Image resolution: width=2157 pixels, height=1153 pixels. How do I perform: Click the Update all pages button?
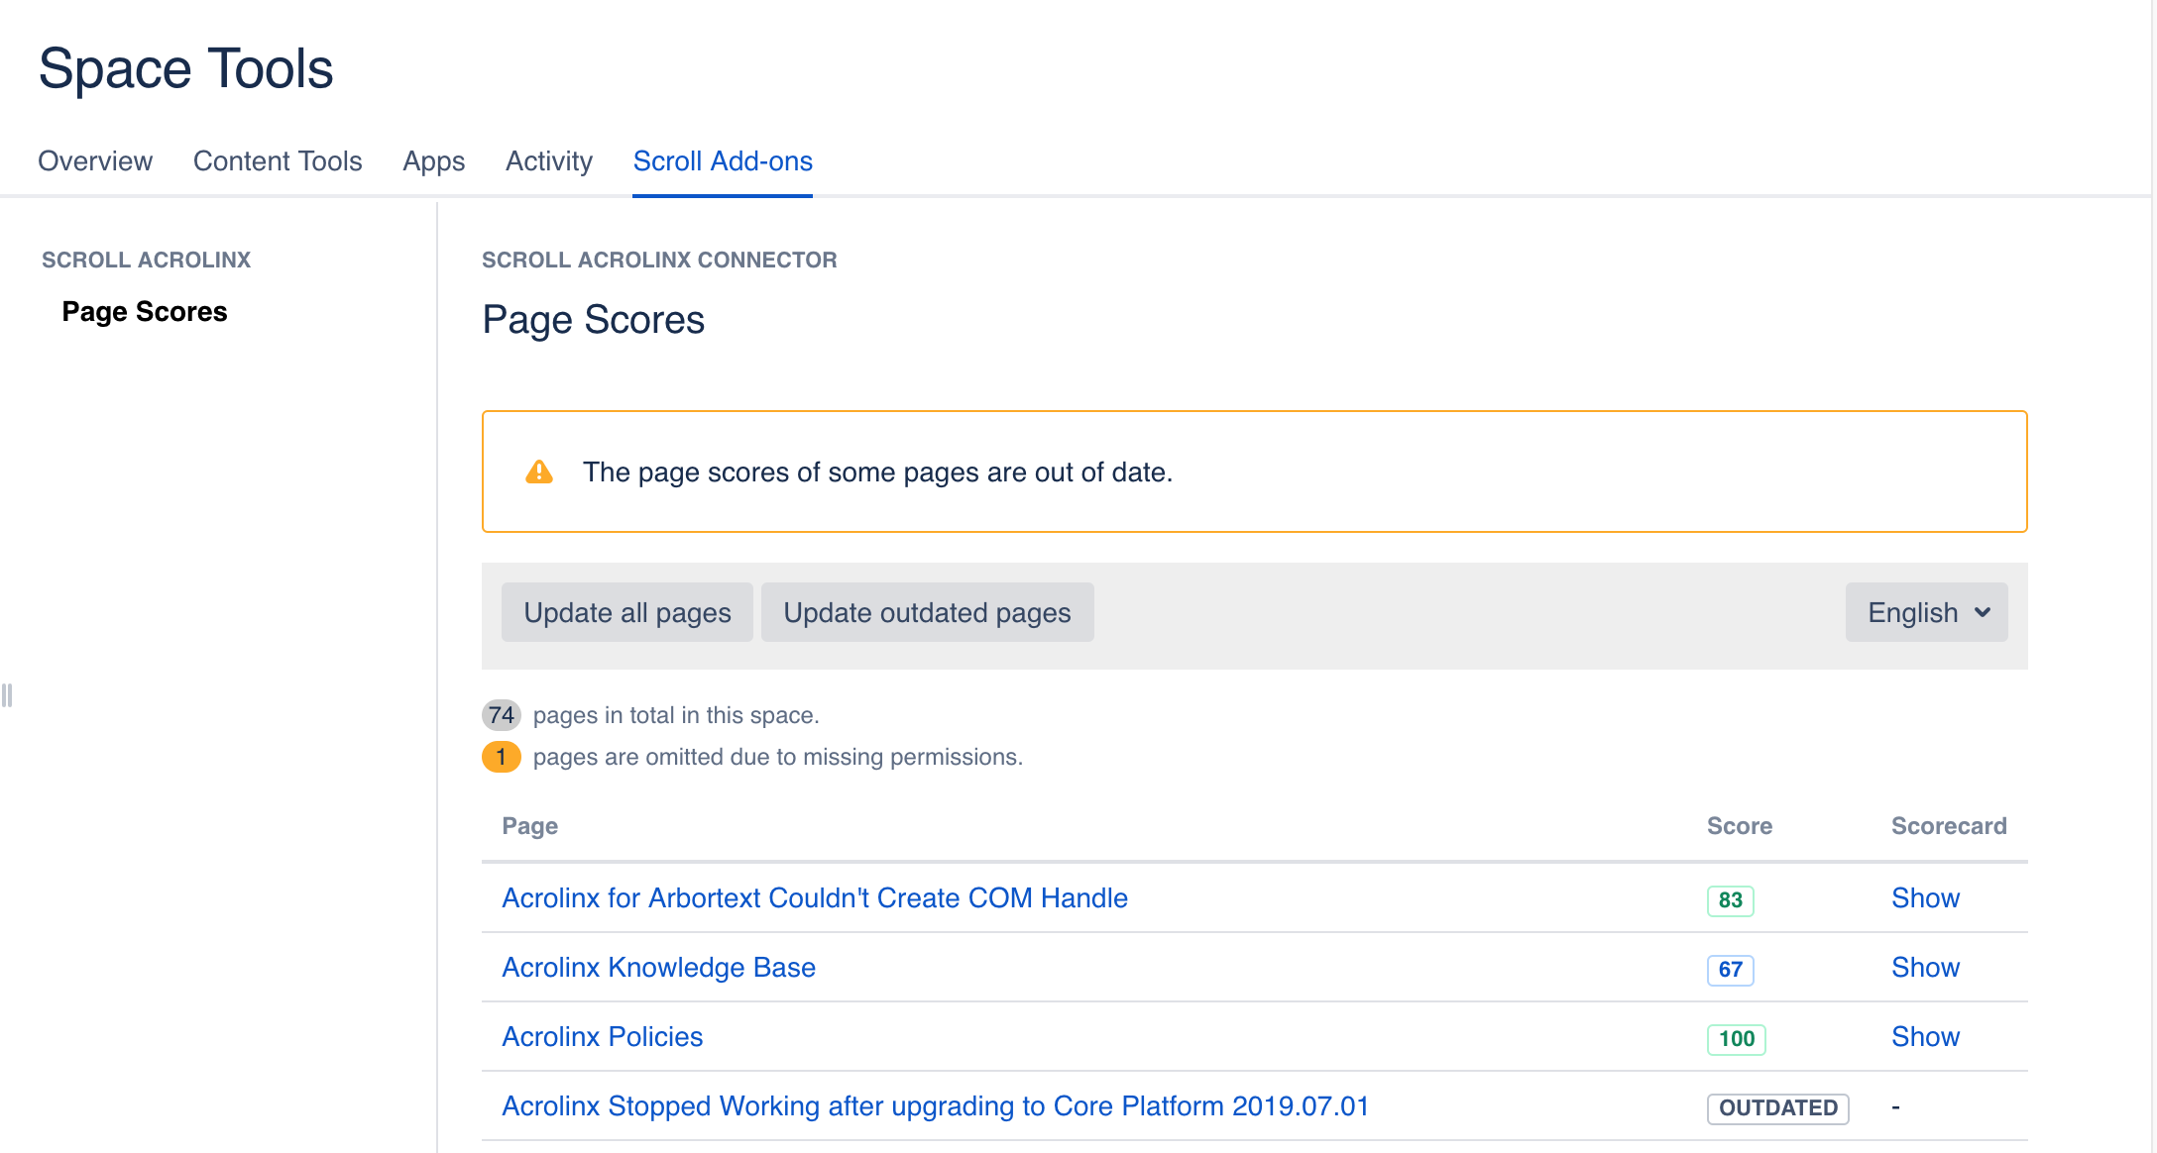pyautogui.click(x=627, y=612)
